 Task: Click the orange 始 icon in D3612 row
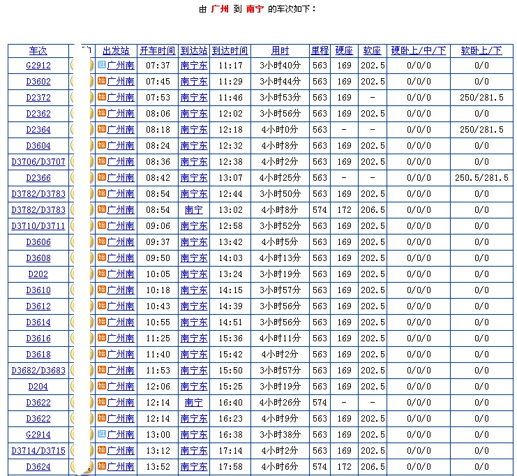[x=102, y=306]
